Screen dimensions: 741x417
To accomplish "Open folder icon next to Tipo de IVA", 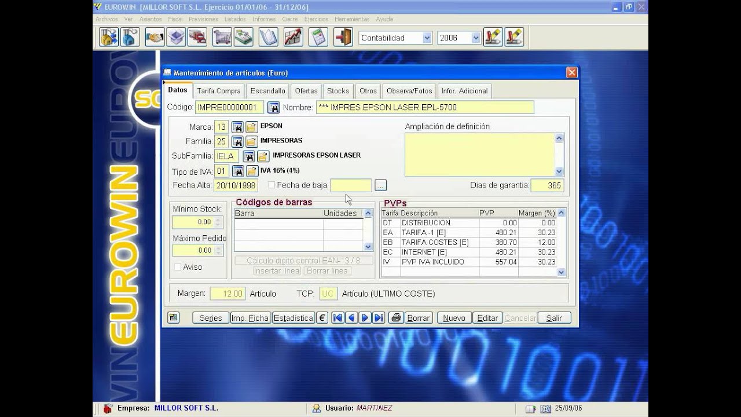I will click(x=251, y=171).
